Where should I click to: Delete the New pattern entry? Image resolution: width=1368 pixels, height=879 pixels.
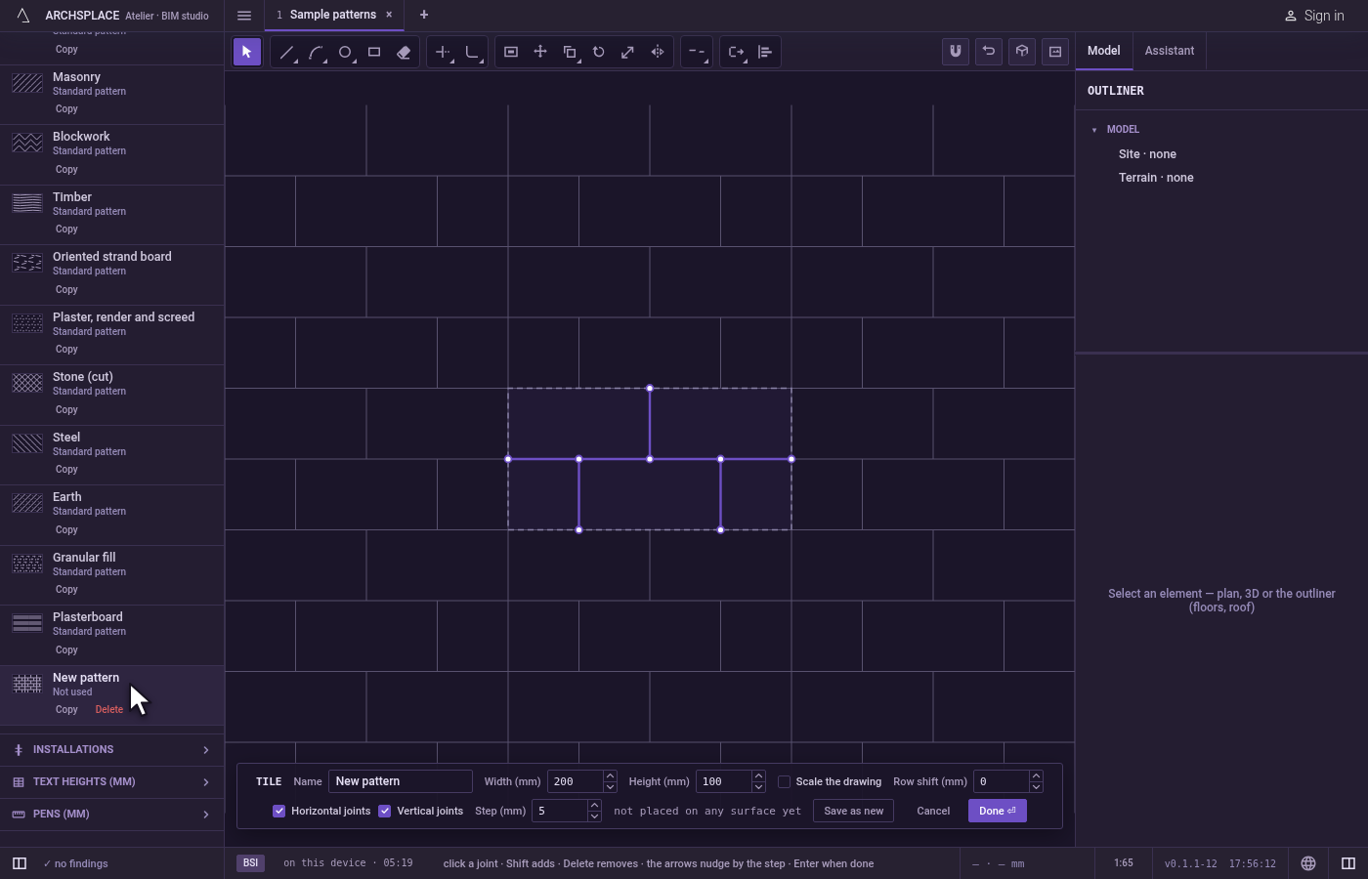click(109, 710)
